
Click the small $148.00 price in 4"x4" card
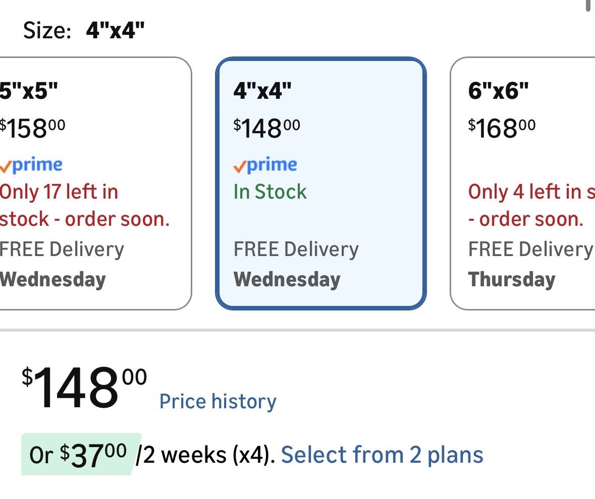(266, 128)
